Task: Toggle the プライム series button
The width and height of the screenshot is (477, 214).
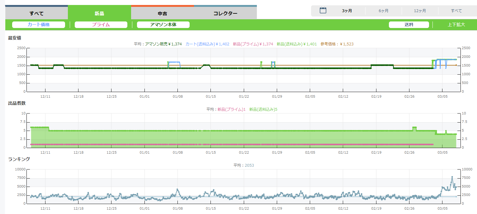Action: tap(101, 25)
